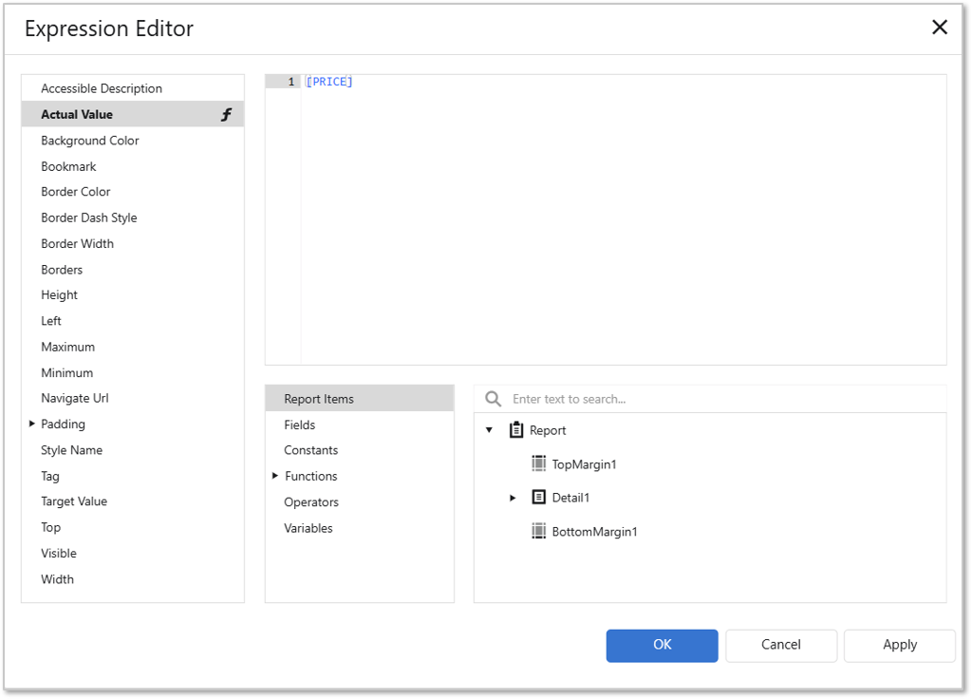Select the Border Color property
Viewport: 972px width, 699px height.
point(133,192)
